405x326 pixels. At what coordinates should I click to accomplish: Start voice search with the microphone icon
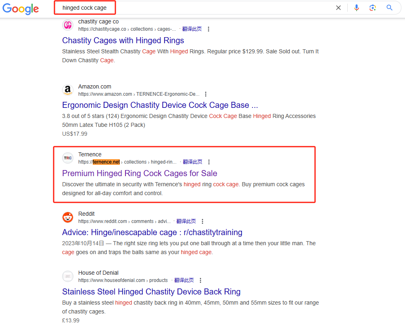point(357,8)
